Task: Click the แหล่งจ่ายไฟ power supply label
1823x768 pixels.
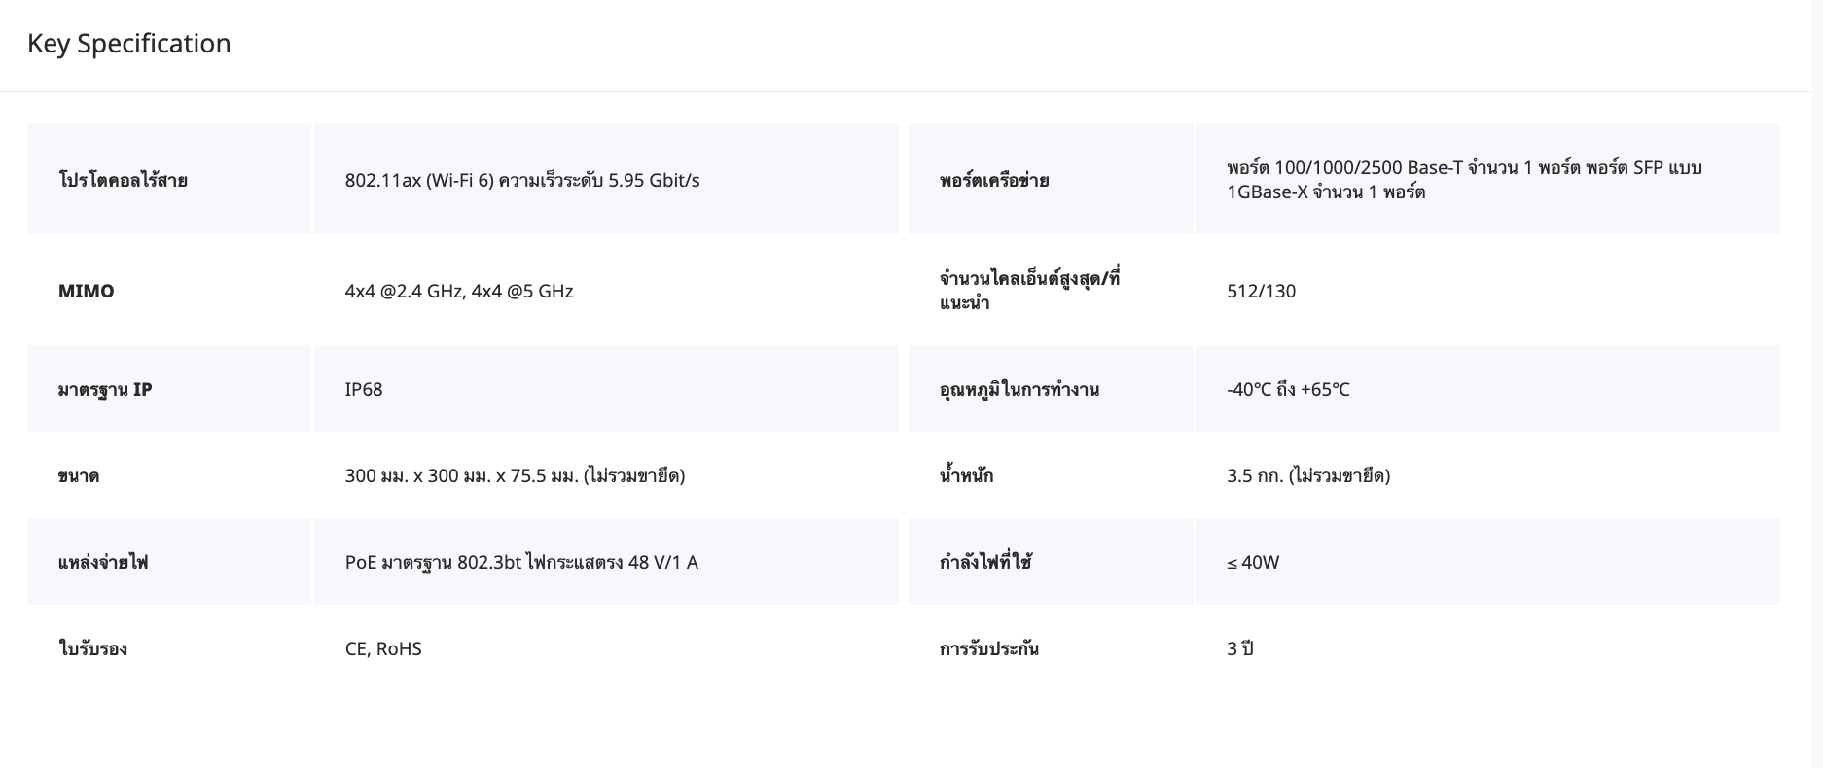Action: (103, 562)
